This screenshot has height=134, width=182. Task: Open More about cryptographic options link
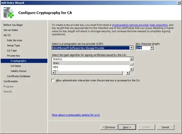[x=76, y=115]
